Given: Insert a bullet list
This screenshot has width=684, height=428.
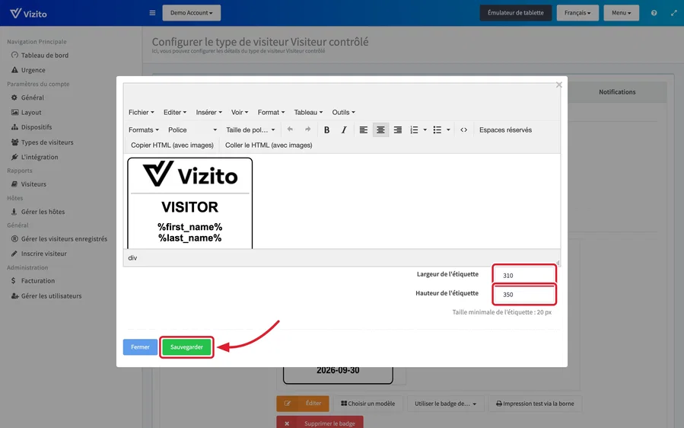Looking at the screenshot, I should (x=437, y=129).
